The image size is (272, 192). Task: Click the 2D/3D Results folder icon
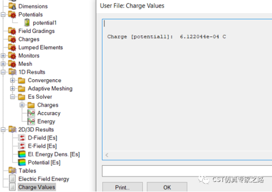coord(13,130)
